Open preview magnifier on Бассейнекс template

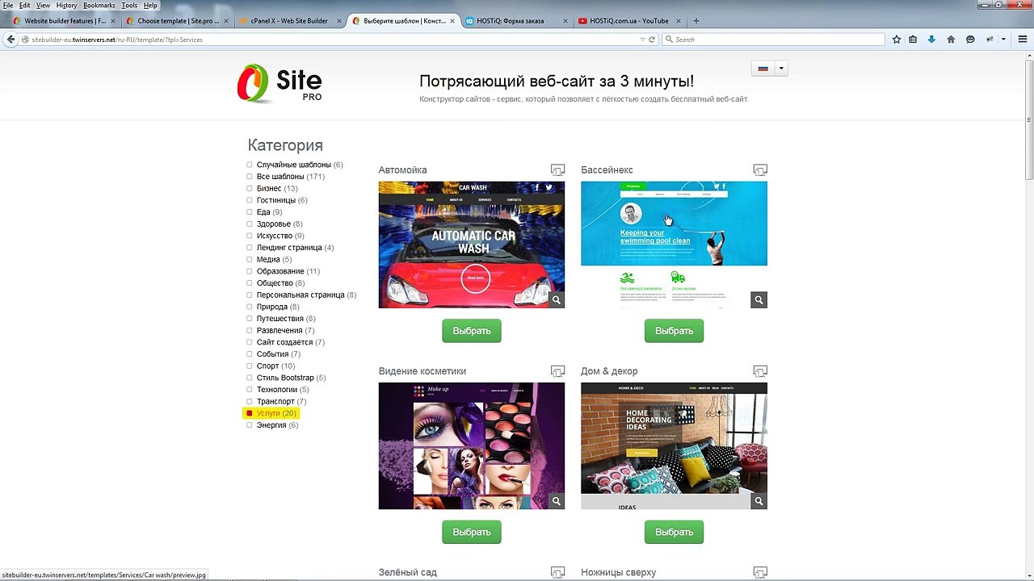[759, 300]
